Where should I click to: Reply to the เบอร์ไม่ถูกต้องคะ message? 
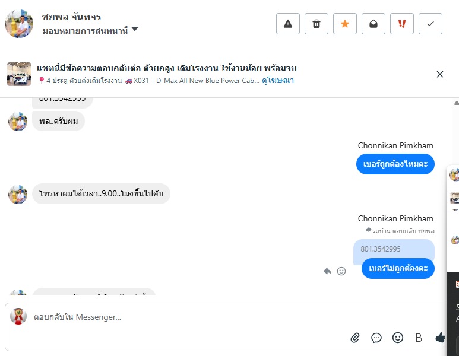pos(327,271)
